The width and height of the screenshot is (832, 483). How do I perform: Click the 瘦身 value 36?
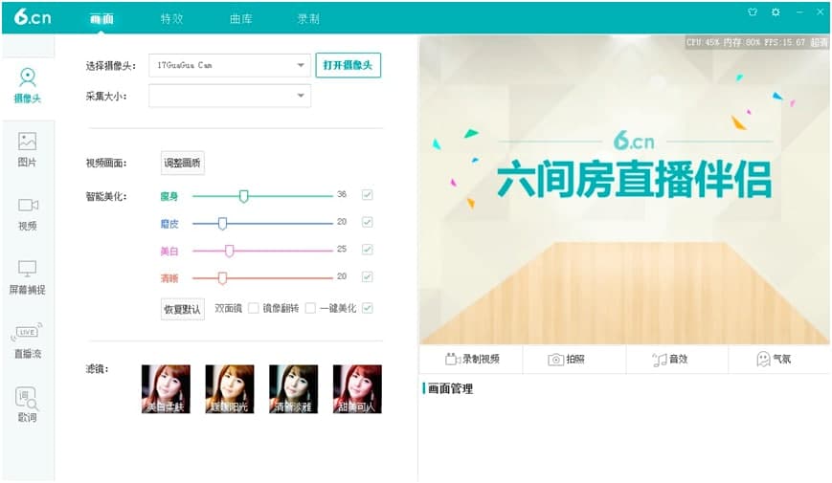(342, 194)
